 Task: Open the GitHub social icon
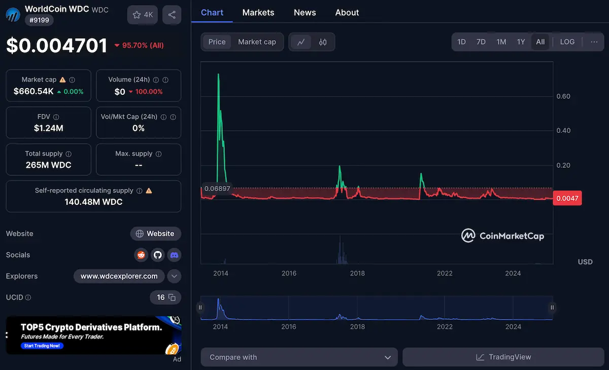point(158,255)
